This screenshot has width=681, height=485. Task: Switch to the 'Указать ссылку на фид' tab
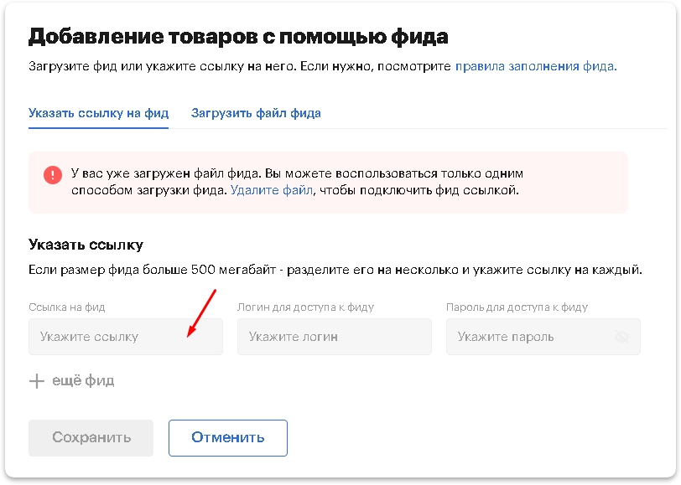[x=98, y=113]
